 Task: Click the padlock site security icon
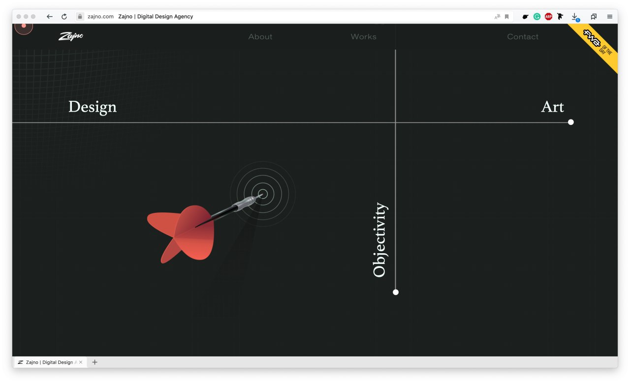coord(80,16)
